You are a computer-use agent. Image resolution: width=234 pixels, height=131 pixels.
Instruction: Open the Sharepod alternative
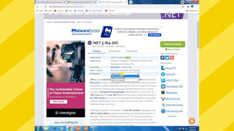169,93
